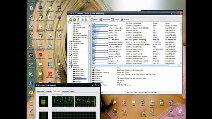Expand the Multimedia tree node
This screenshot has height=119, width=212.
[69, 50]
